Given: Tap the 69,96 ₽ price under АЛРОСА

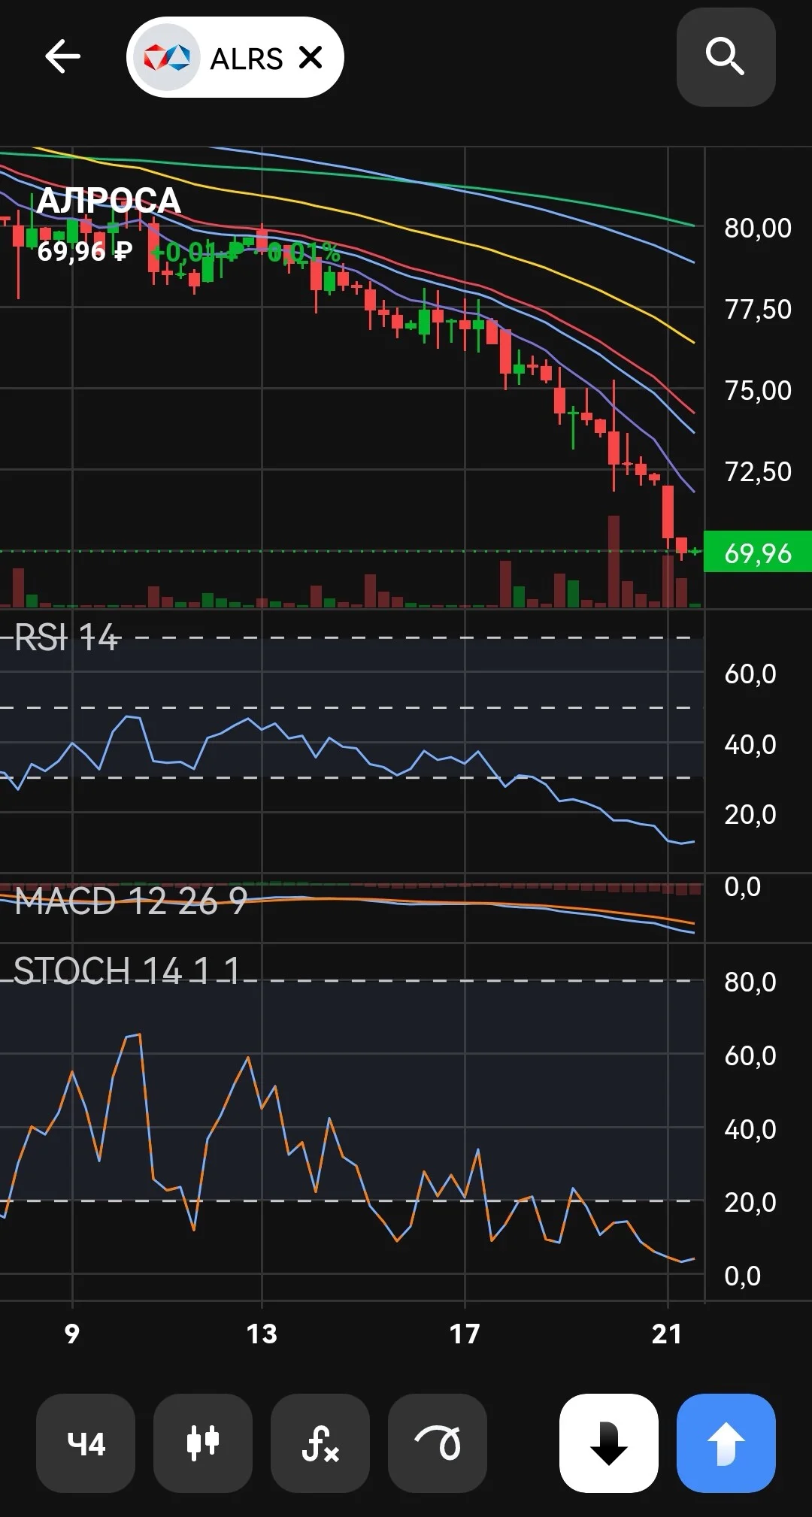Looking at the screenshot, I should pos(85,251).
